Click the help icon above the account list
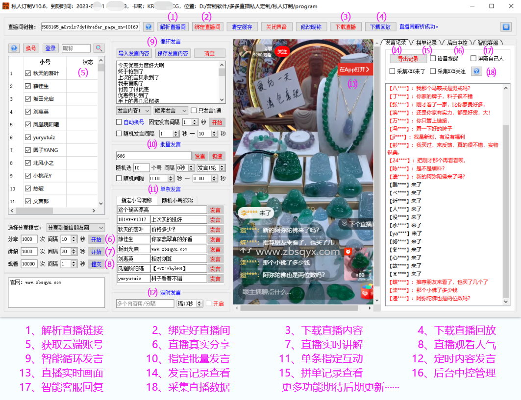The width and height of the screenshot is (521, 400). tap(14, 48)
